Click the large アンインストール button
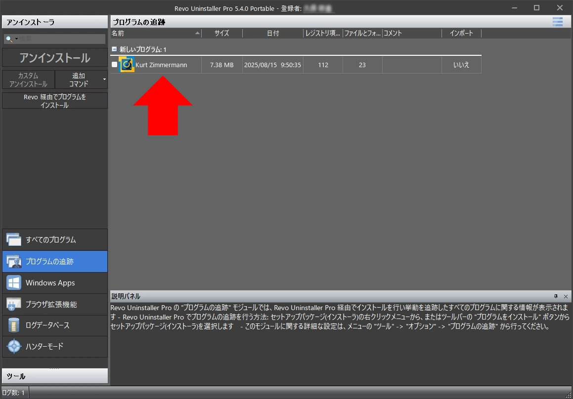Viewport: 573px width, 399px height. click(55, 58)
